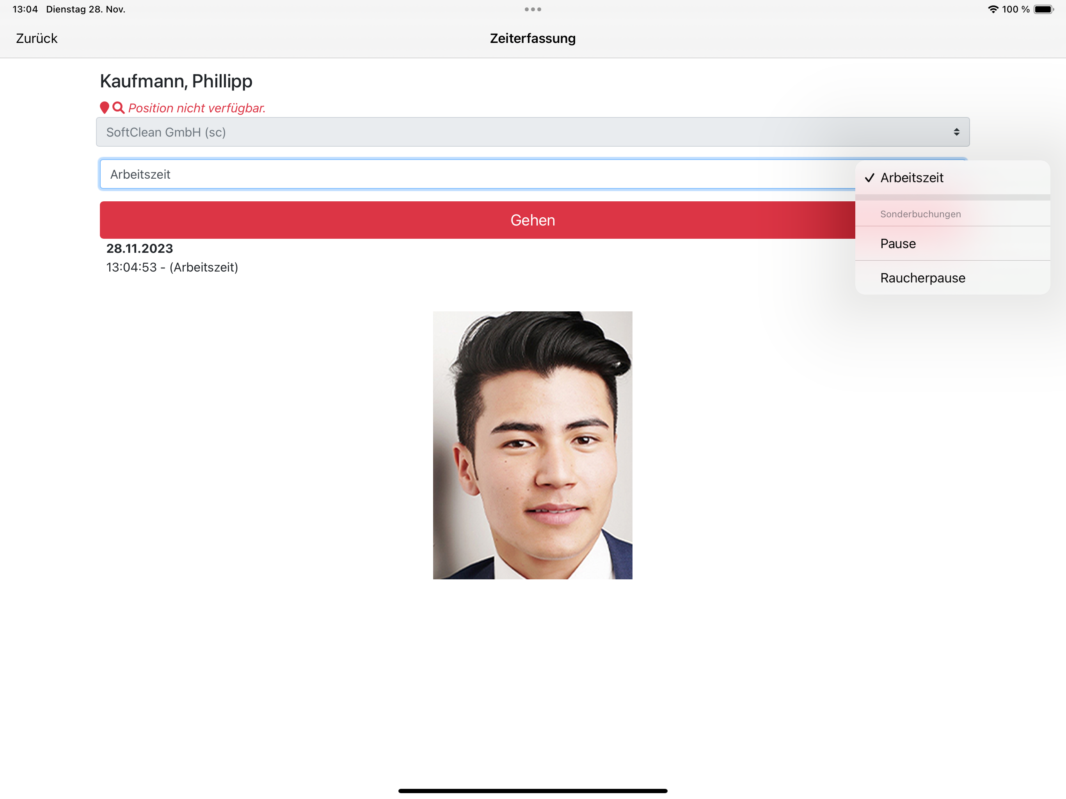The height and width of the screenshot is (799, 1066).
Task: Choose Raucherpause from the menu
Action: click(x=952, y=278)
